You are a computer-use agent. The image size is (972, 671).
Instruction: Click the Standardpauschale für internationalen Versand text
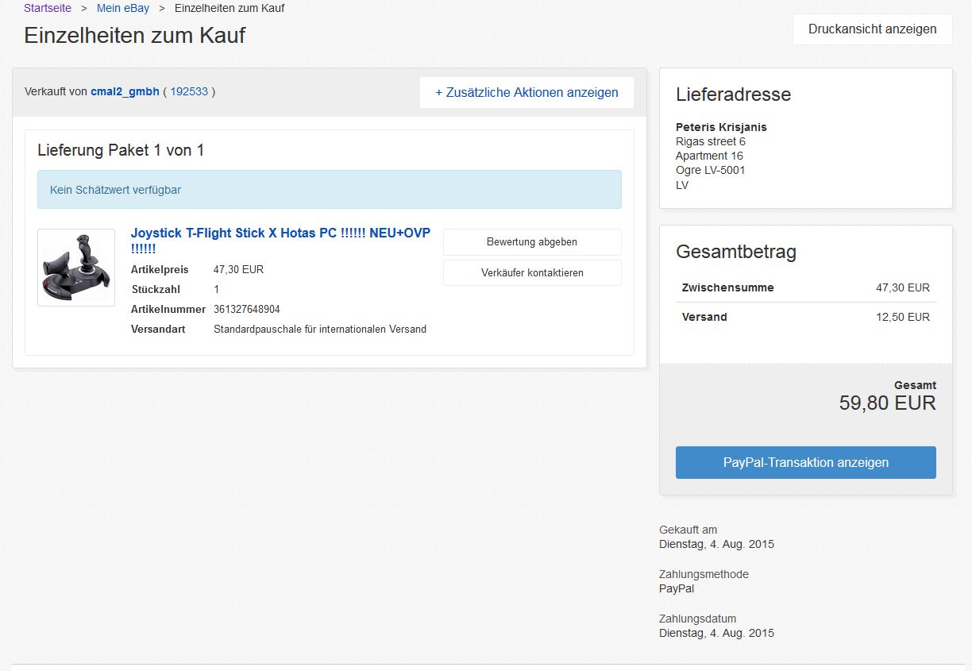[320, 329]
